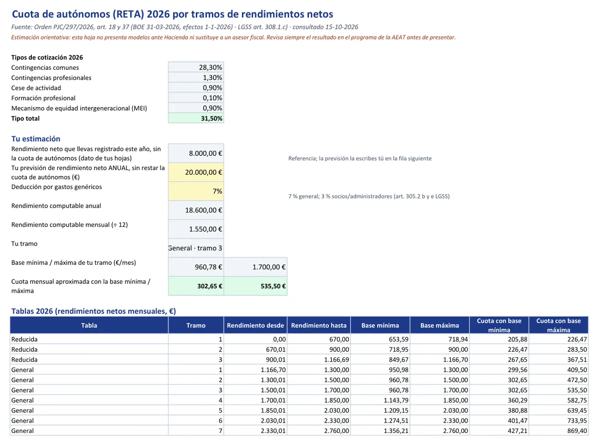Click Reducida tramo 1 rendimiento hasta 670,00
Image resolution: width=598 pixels, height=445 pixels.
coord(319,339)
